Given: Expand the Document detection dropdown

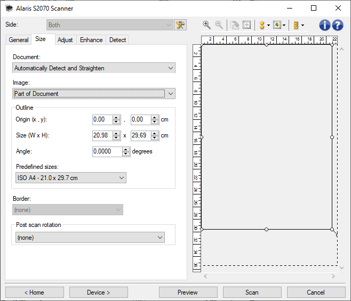Looking at the screenshot, I should 94,68.
